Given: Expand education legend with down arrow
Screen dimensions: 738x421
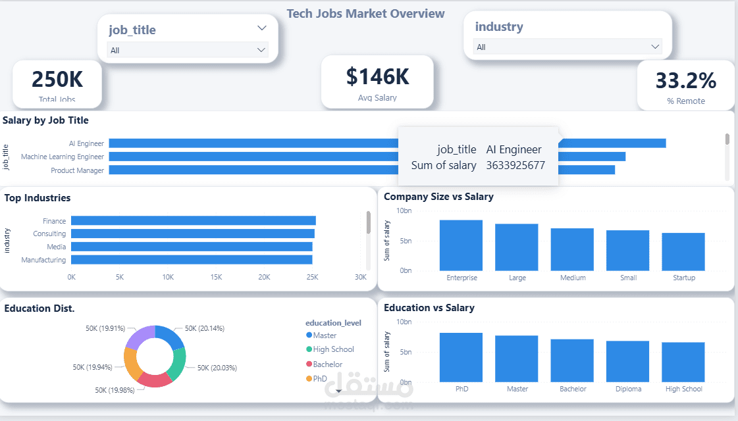Looking at the screenshot, I should (x=338, y=391).
